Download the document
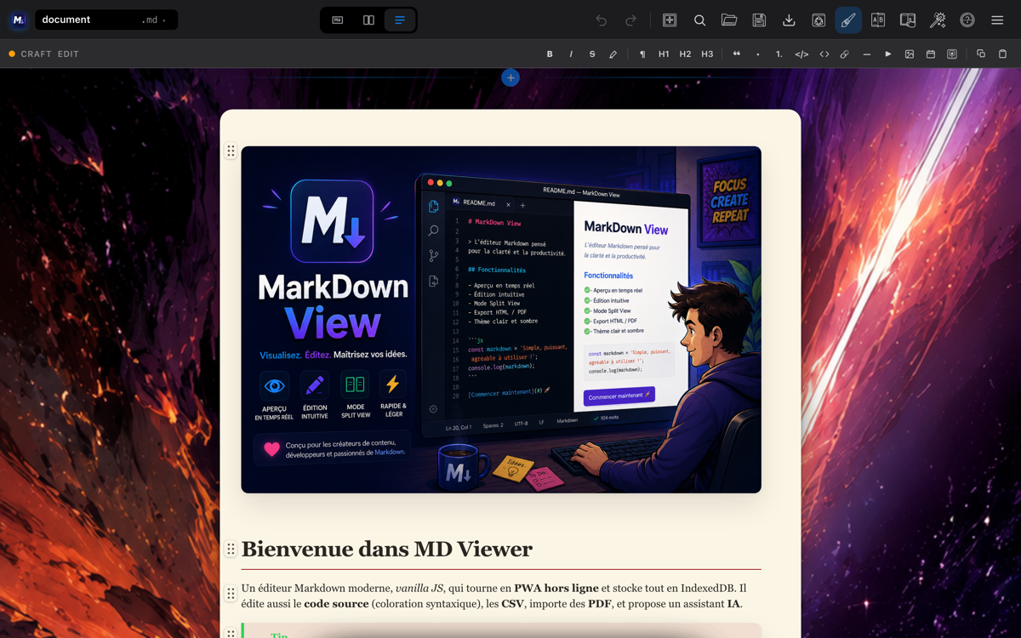1021x638 pixels. (789, 20)
